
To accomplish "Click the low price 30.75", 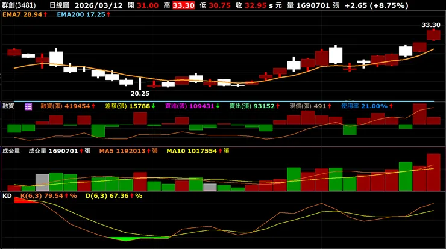I will (x=219, y=5).
